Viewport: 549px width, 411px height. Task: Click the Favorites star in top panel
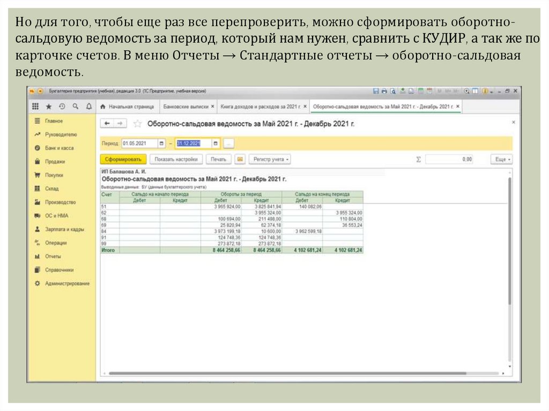pyautogui.click(x=49, y=107)
